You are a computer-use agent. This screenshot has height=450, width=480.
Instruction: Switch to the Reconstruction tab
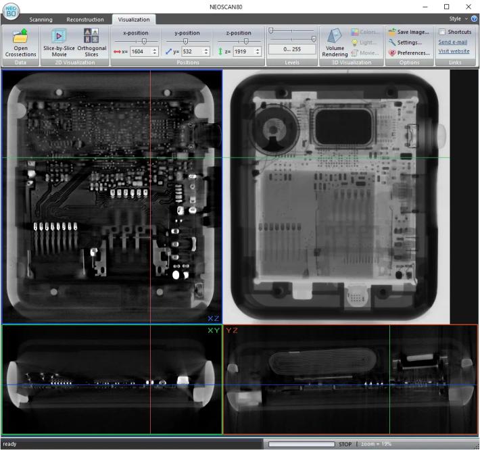[x=85, y=20]
